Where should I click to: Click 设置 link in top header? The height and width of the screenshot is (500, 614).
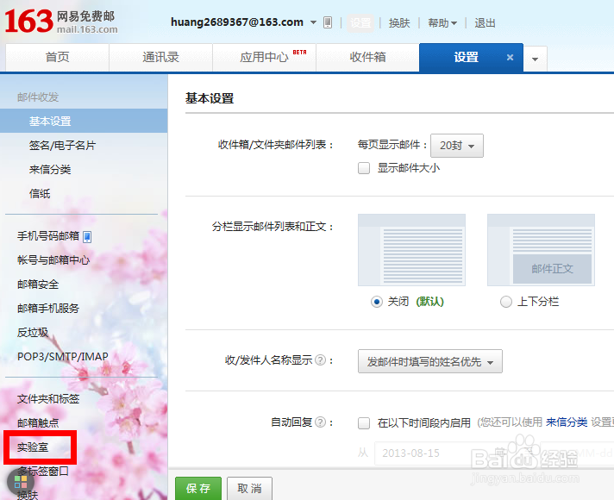[x=360, y=22]
